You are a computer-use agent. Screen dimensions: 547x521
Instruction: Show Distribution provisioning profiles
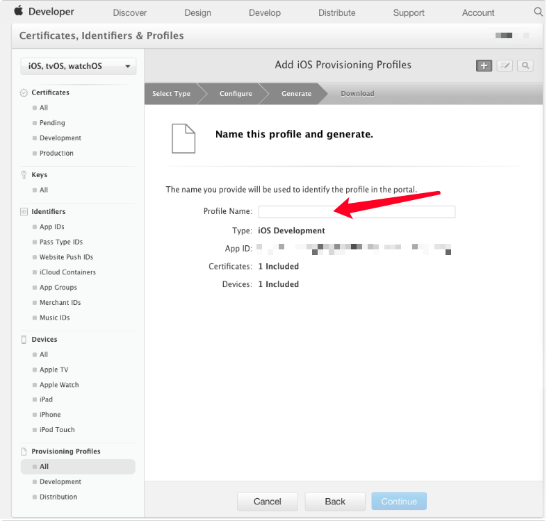58,497
